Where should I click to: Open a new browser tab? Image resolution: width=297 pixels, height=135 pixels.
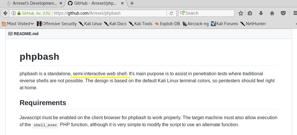tap(132, 3)
